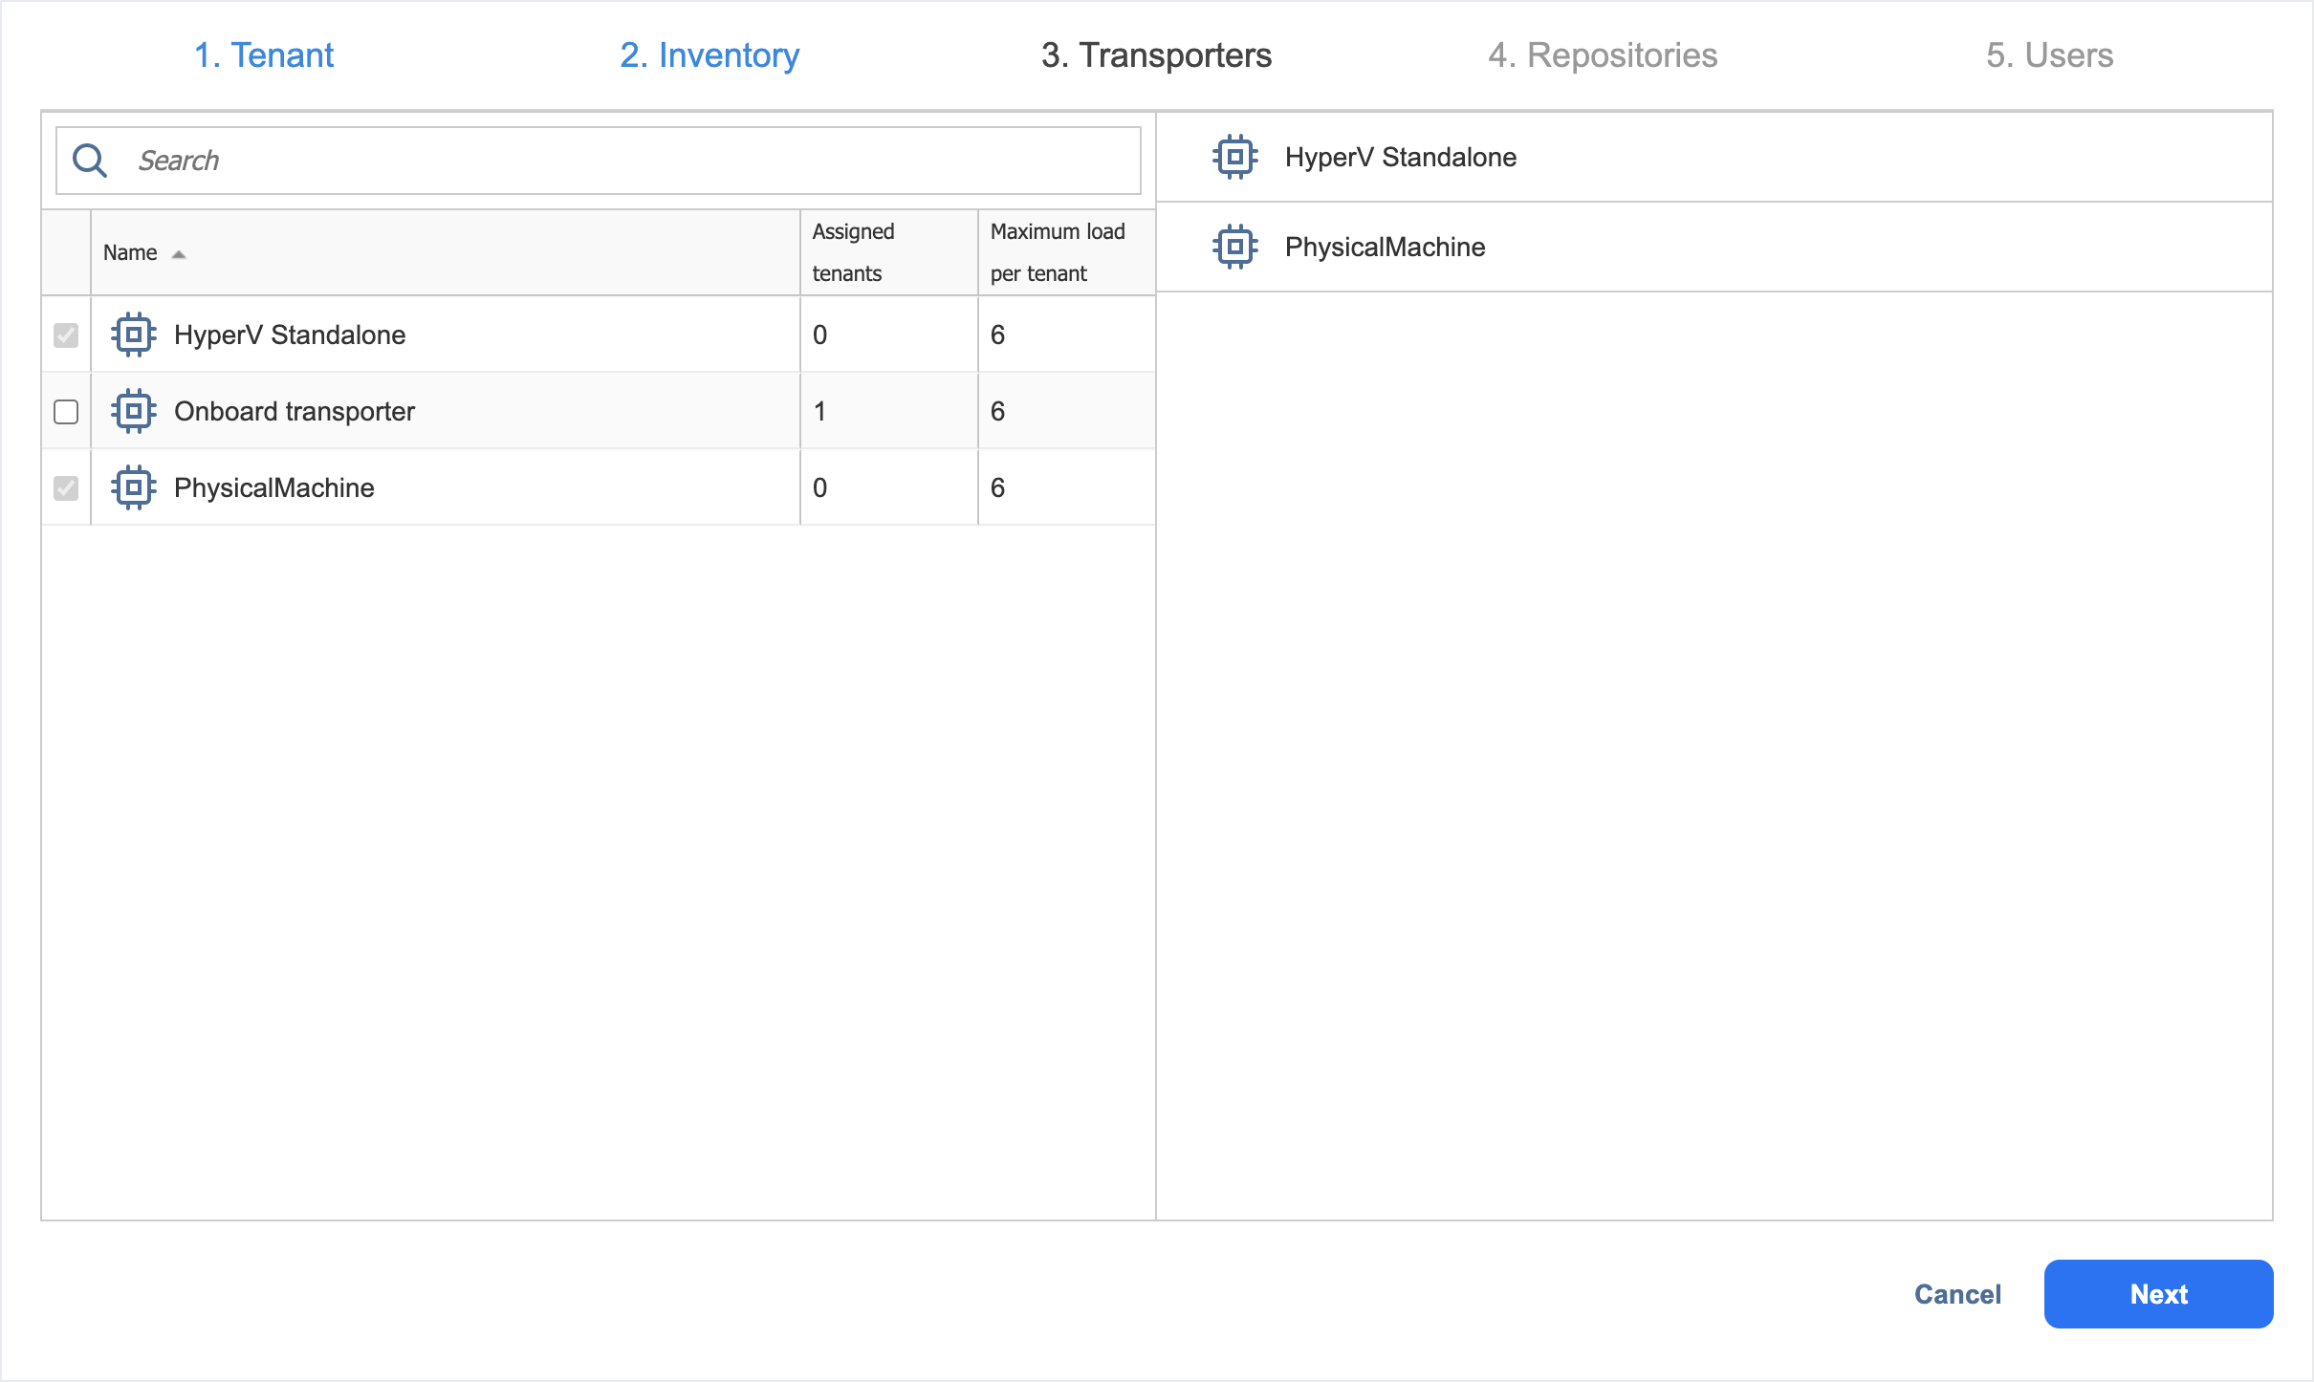This screenshot has height=1382, width=2314.
Task: Click HyperV Standalone icon in selected pane
Action: (1234, 157)
